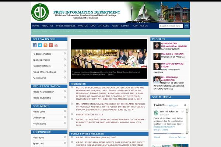Open the YouTube follow icon
Screen dimensions: 221x147
(x=56, y=45)
